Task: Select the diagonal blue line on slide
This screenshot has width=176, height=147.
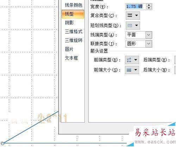Action: (31, 127)
